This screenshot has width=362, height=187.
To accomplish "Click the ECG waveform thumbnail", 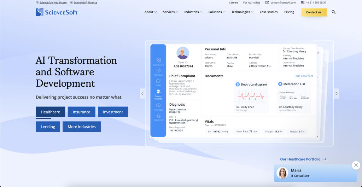I will click(251, 96).
